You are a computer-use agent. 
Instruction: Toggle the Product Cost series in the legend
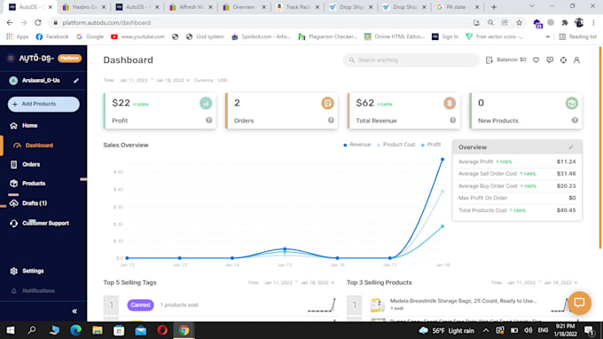click(x=396, y=145)
